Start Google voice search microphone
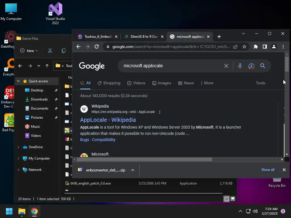Screen dimensions: 291x218 [240, 66]
